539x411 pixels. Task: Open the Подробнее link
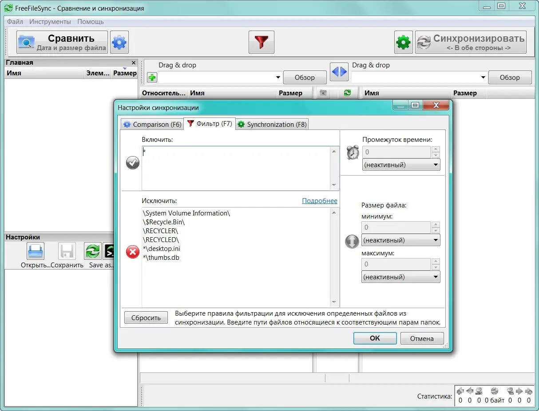pyautogui.click(x=320, y=201)
